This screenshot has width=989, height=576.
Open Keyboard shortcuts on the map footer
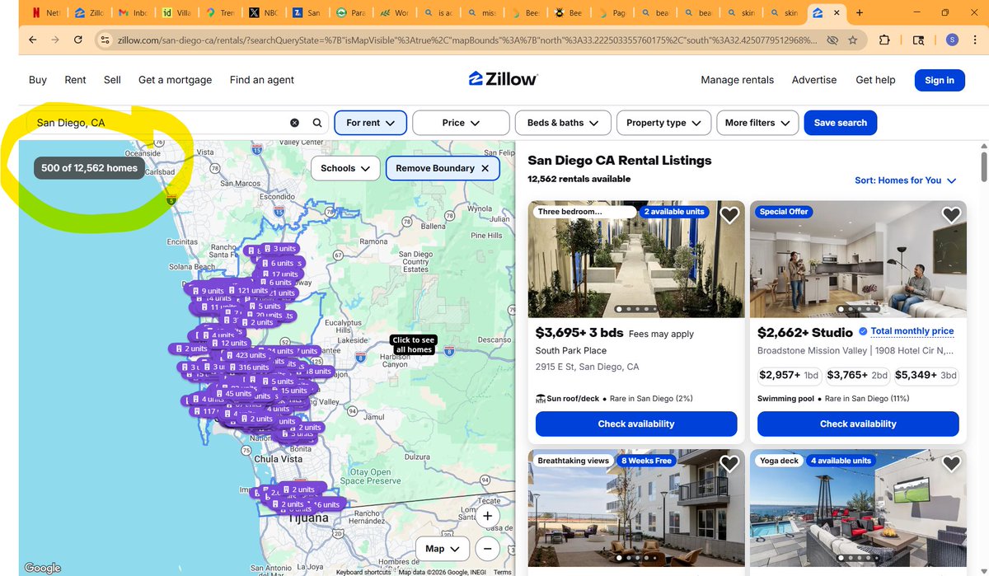click(x=363, y=572)
